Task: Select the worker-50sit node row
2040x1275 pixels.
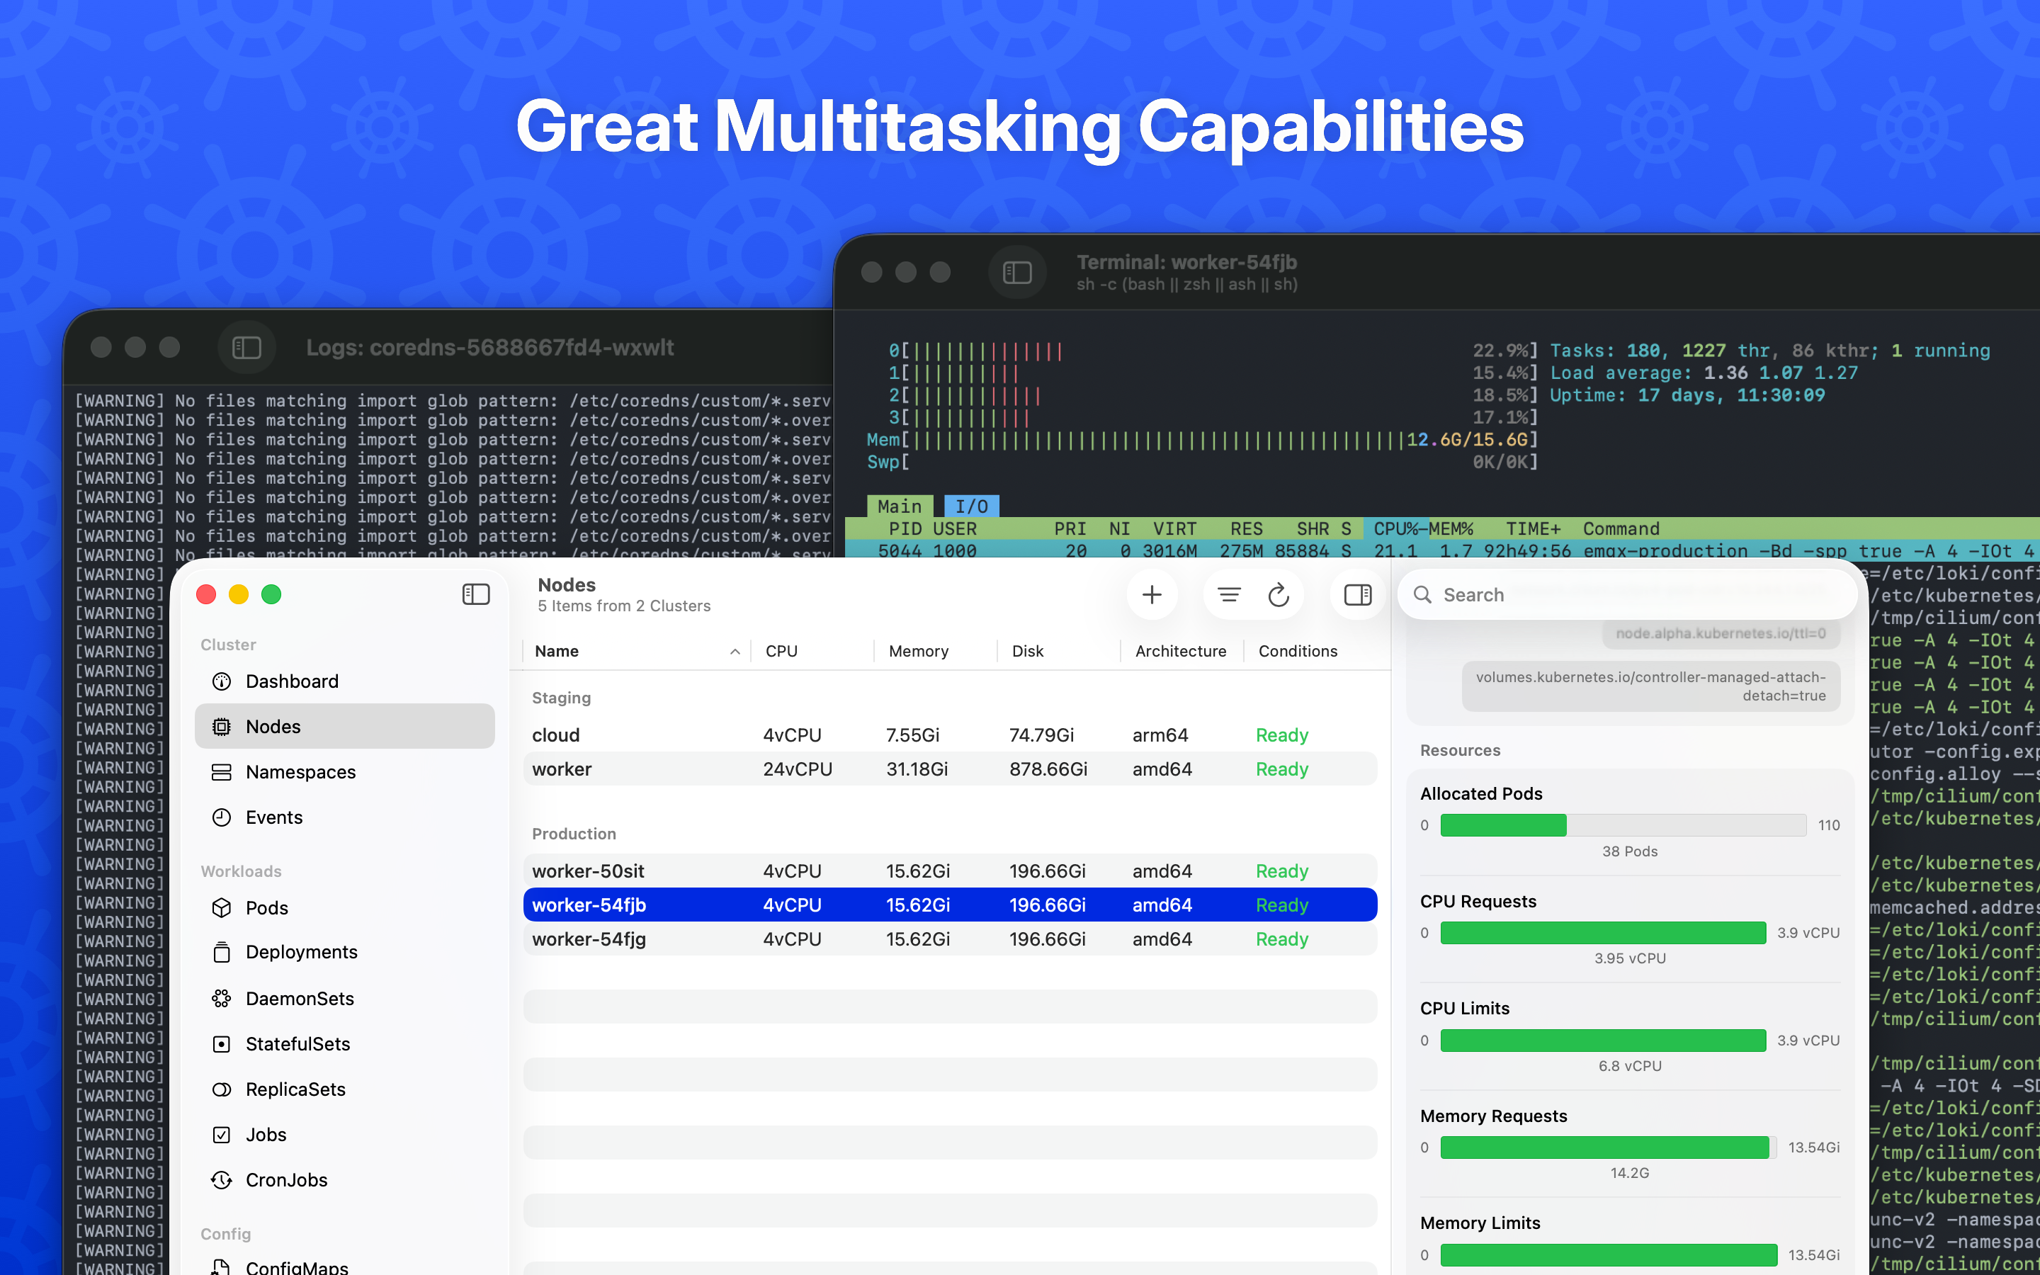Action: pyautogui.click(x=950, y=871)
